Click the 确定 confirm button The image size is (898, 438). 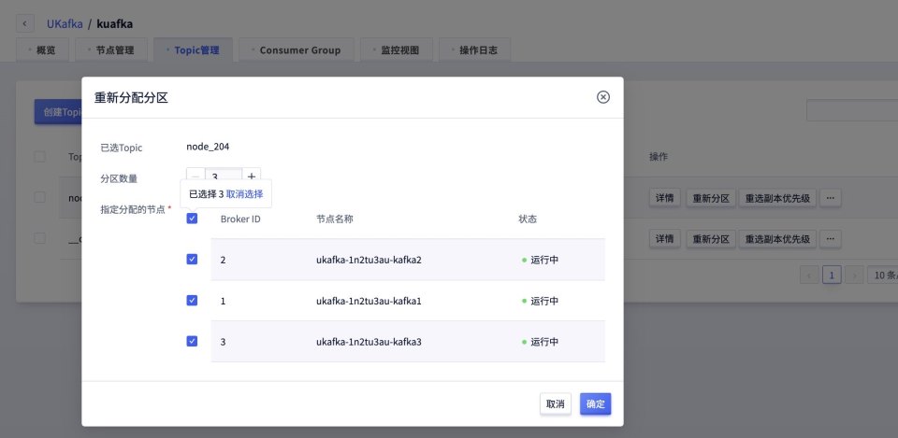pyautogui.click(x=595, y=403)
